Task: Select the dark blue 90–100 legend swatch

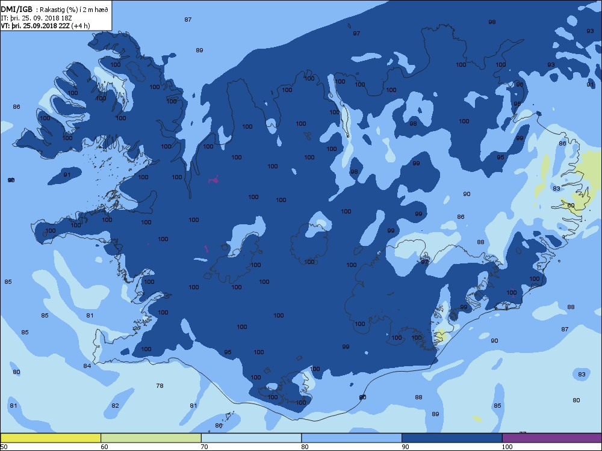Action: (x=452, y=438)
